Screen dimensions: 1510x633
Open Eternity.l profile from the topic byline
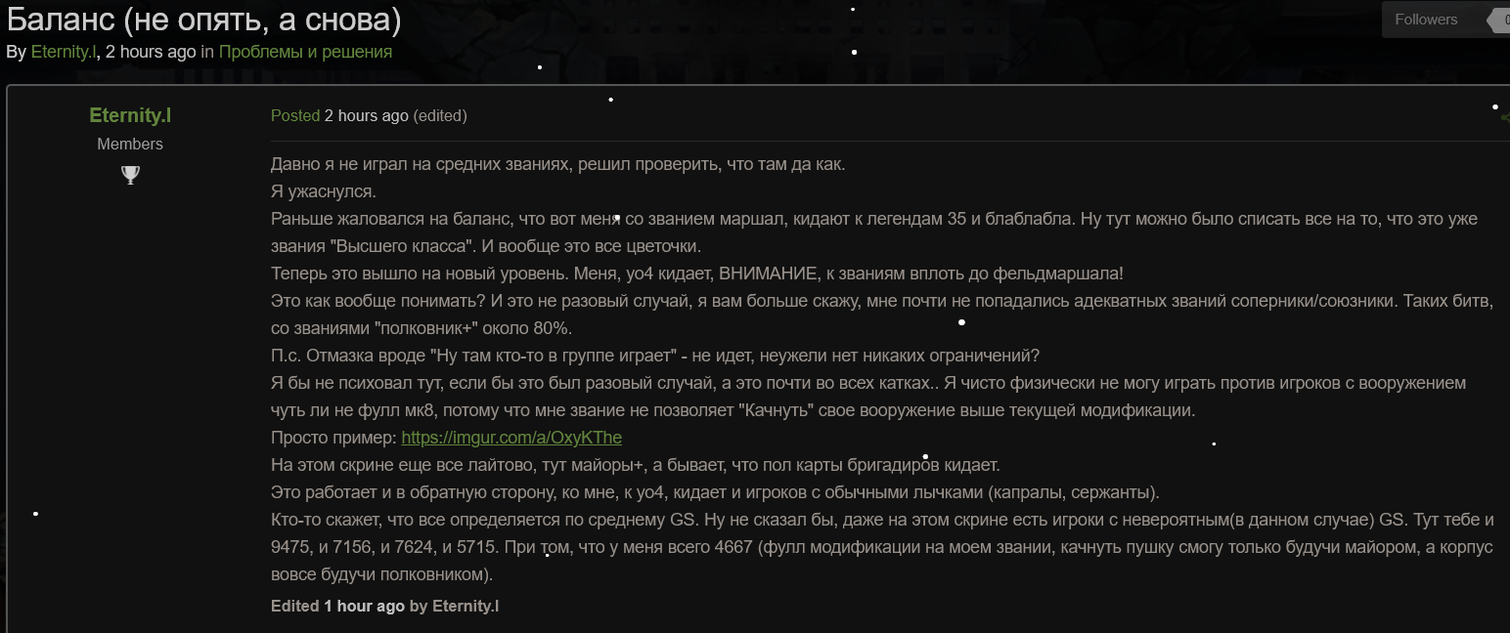64,52
